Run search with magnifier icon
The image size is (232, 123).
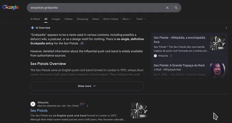coord(176,8)
